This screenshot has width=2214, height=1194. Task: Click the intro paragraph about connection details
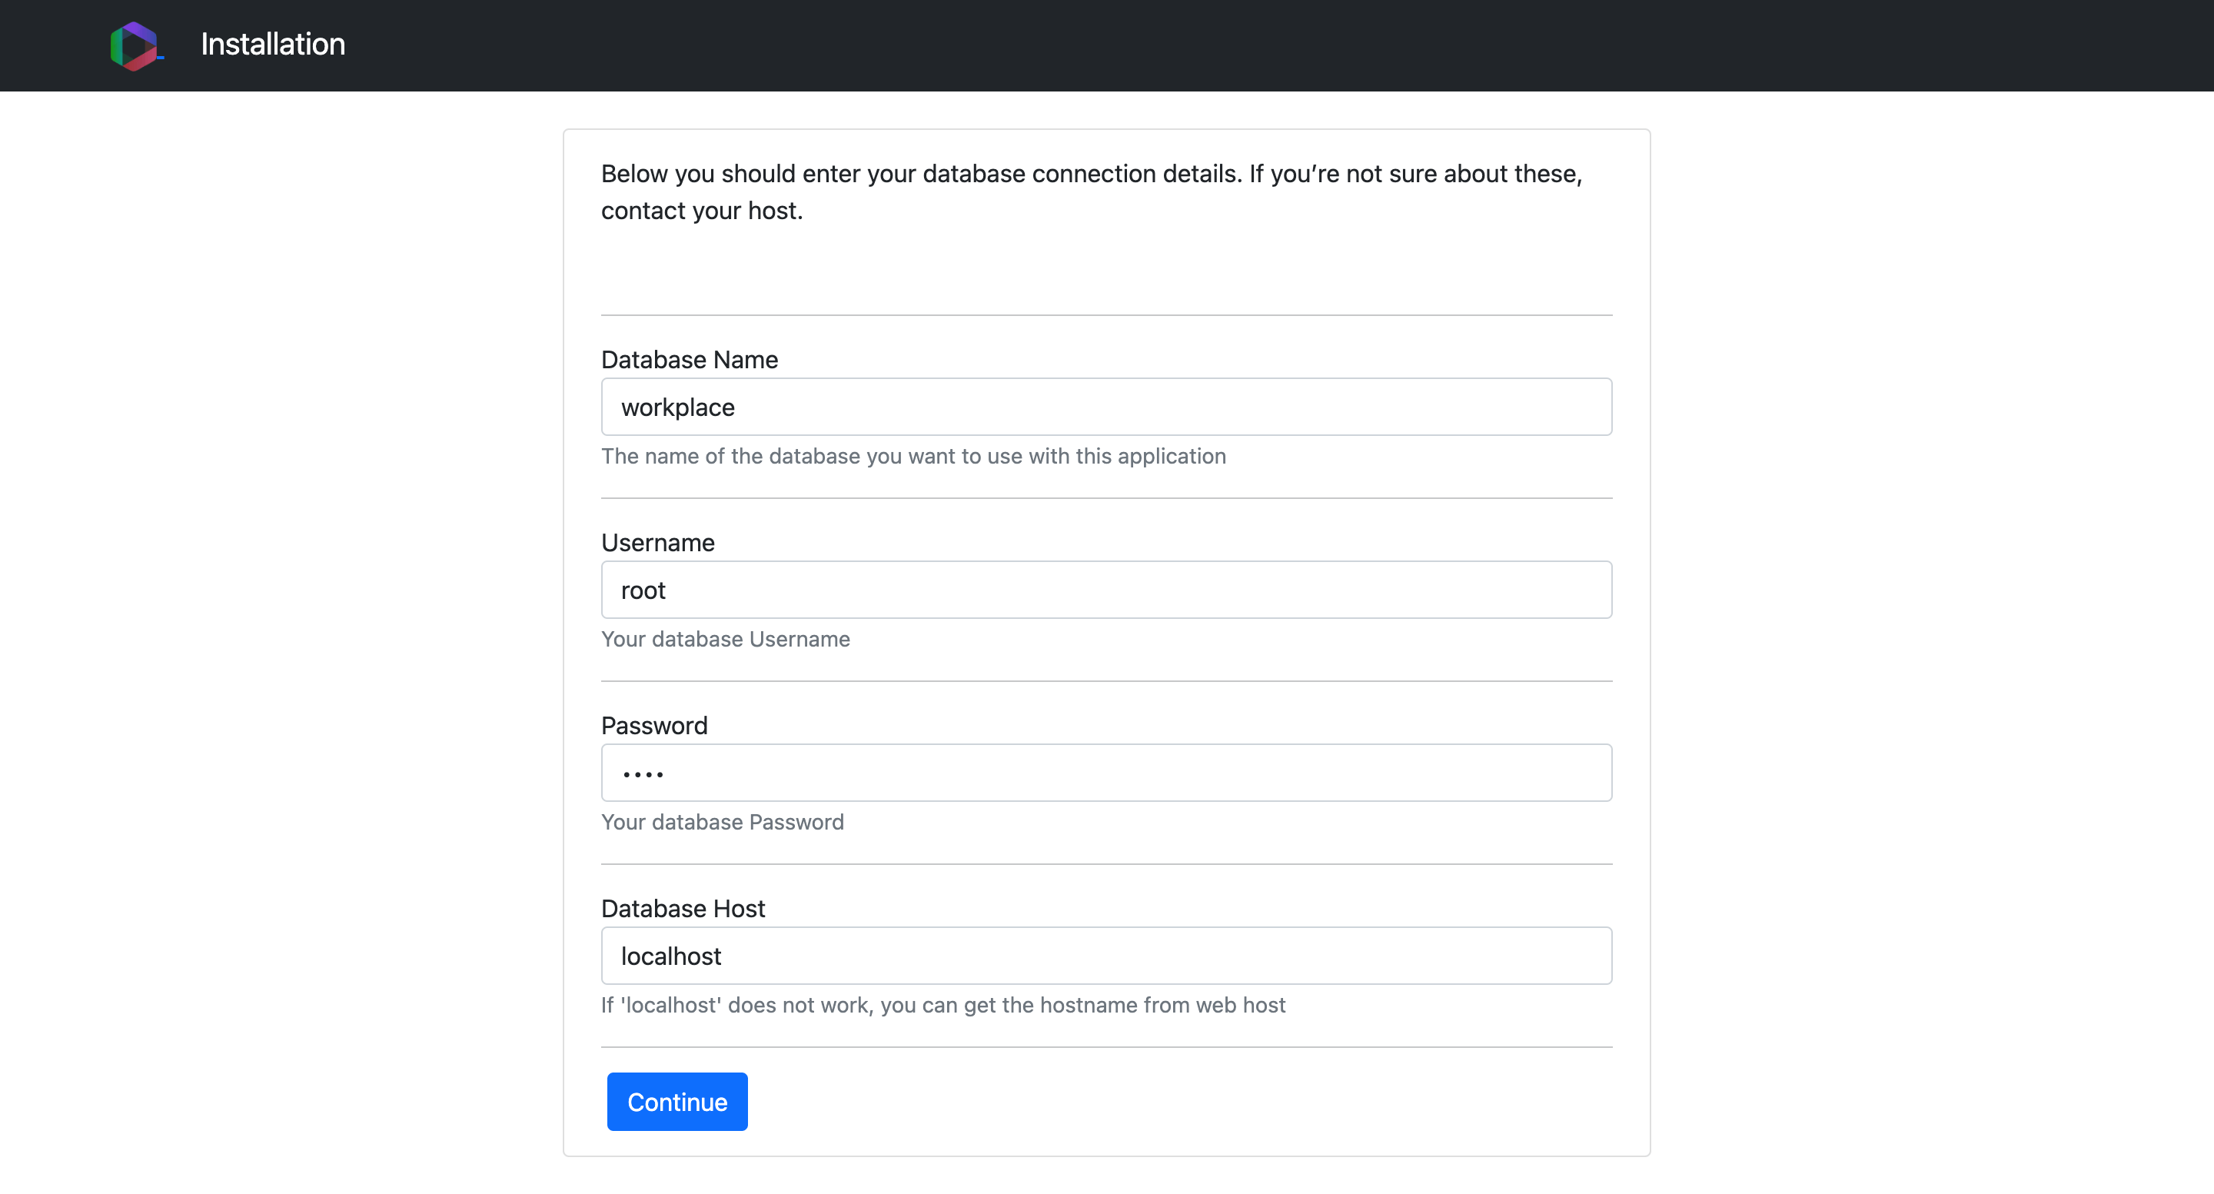coord(1090,191)
